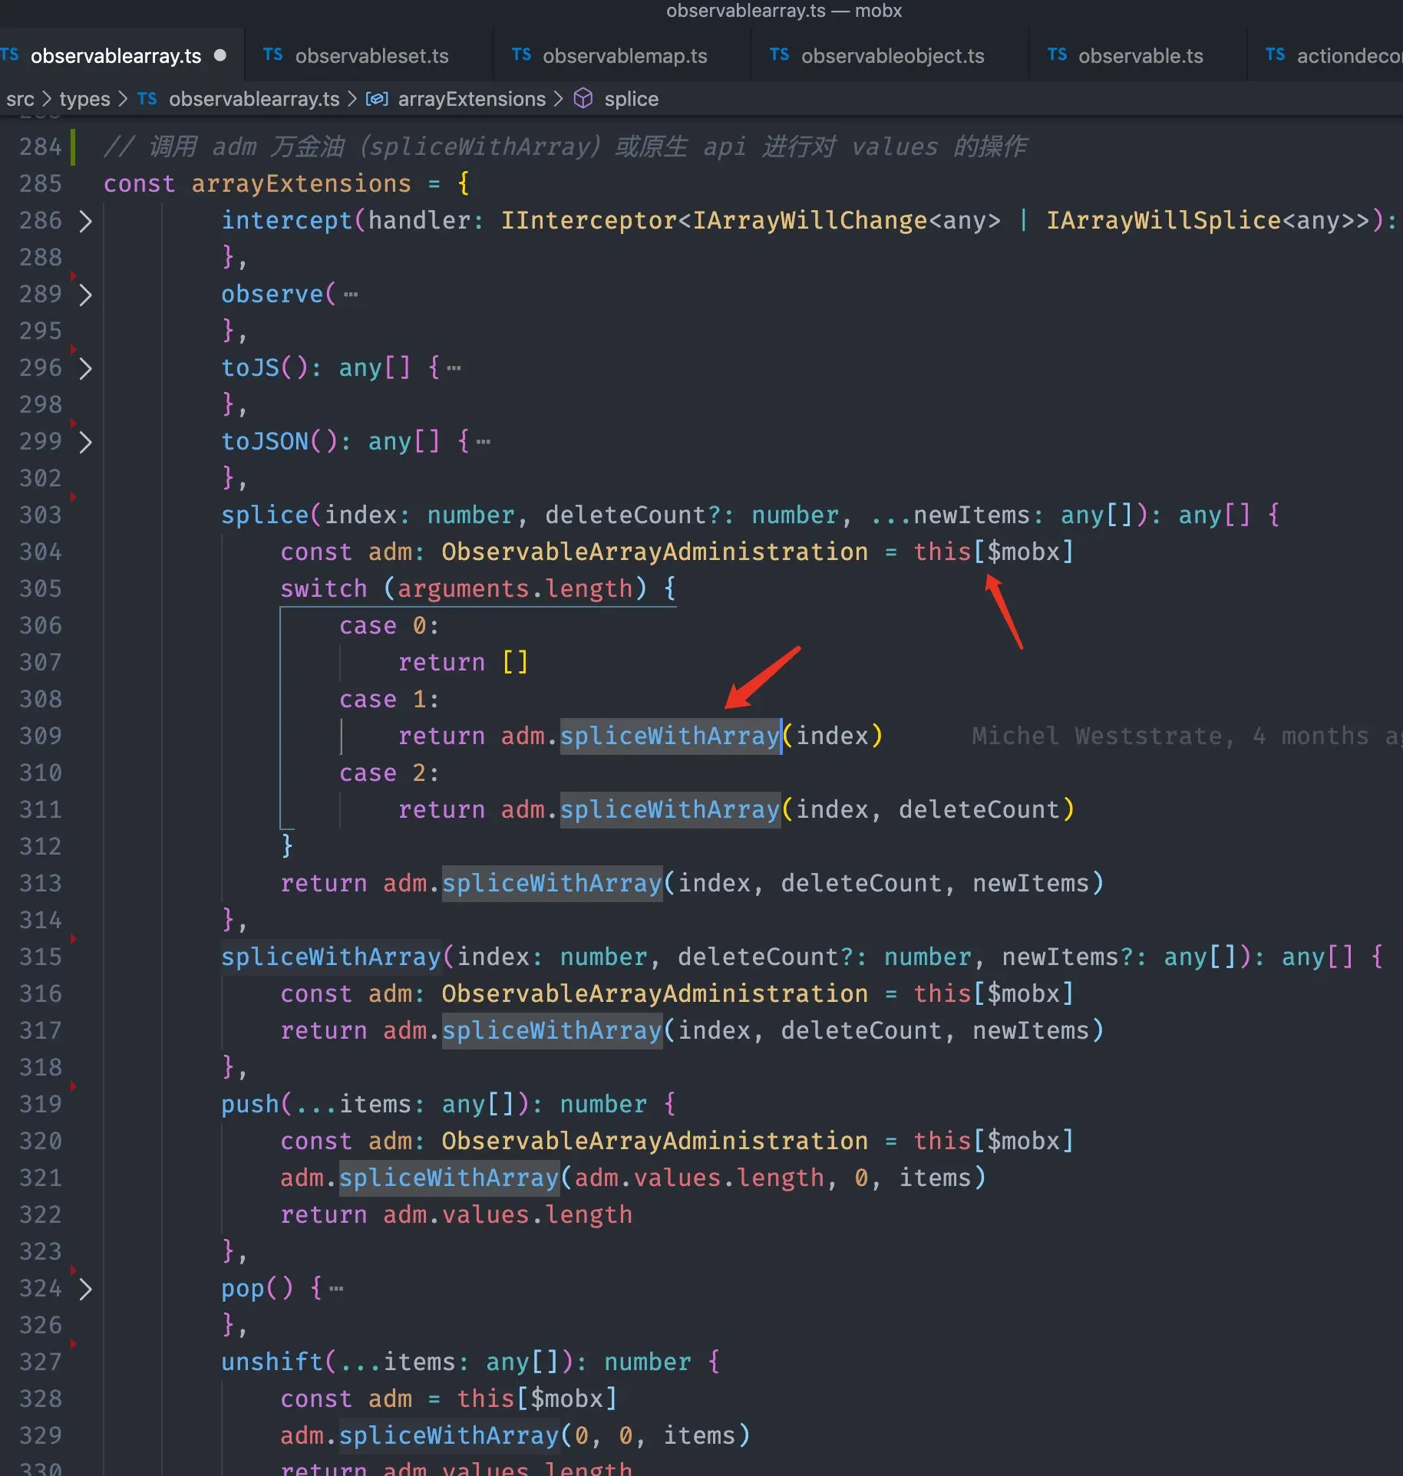Click spliceWithArray call on line 311

click(x=670, y=809)
